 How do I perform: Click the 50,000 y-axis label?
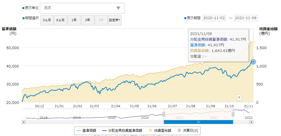click(x=13, y=47)
